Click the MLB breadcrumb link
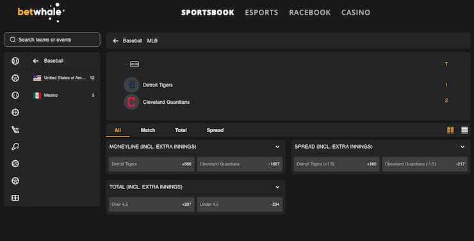Viewport: 474px width, 241px height. (152, 40)
